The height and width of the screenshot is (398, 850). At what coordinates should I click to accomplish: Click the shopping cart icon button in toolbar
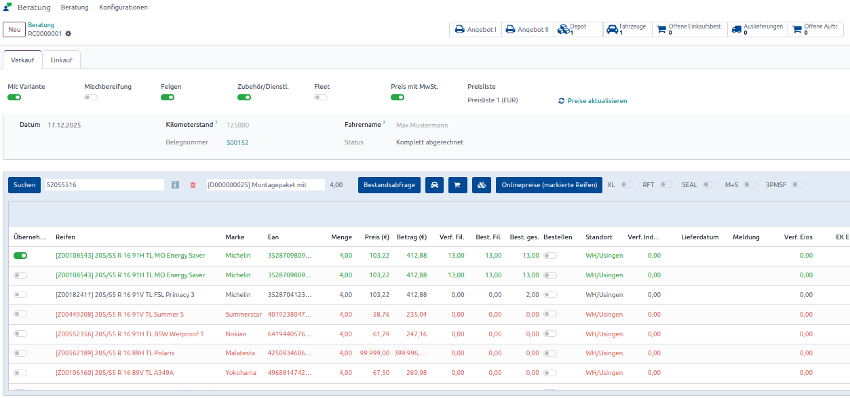(457, 185)
